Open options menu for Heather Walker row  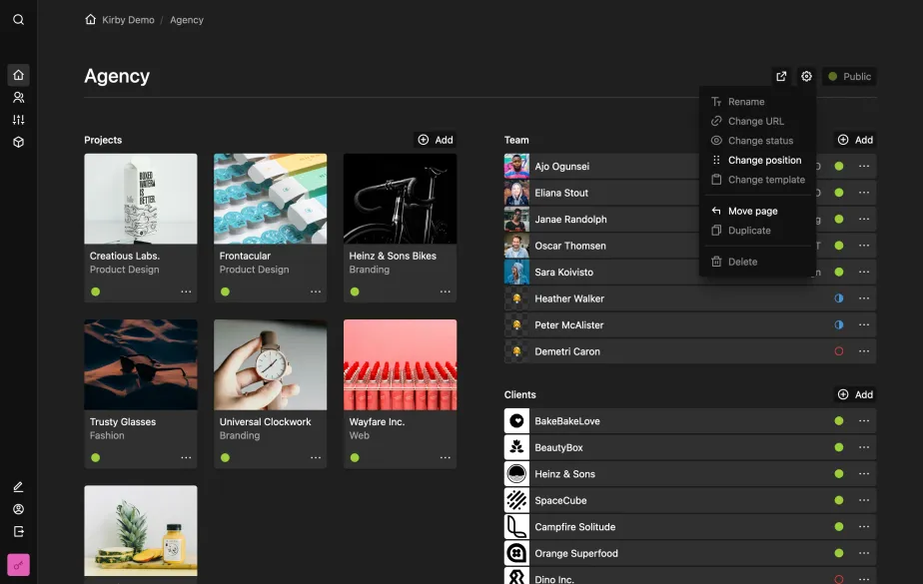(x=864, y=298)
